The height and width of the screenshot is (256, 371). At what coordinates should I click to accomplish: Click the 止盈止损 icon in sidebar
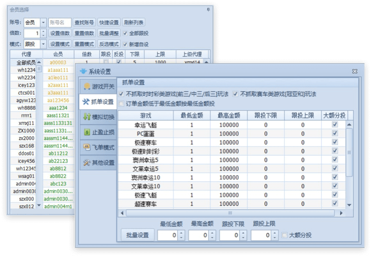pyautogui.click(x=87, y=132)
